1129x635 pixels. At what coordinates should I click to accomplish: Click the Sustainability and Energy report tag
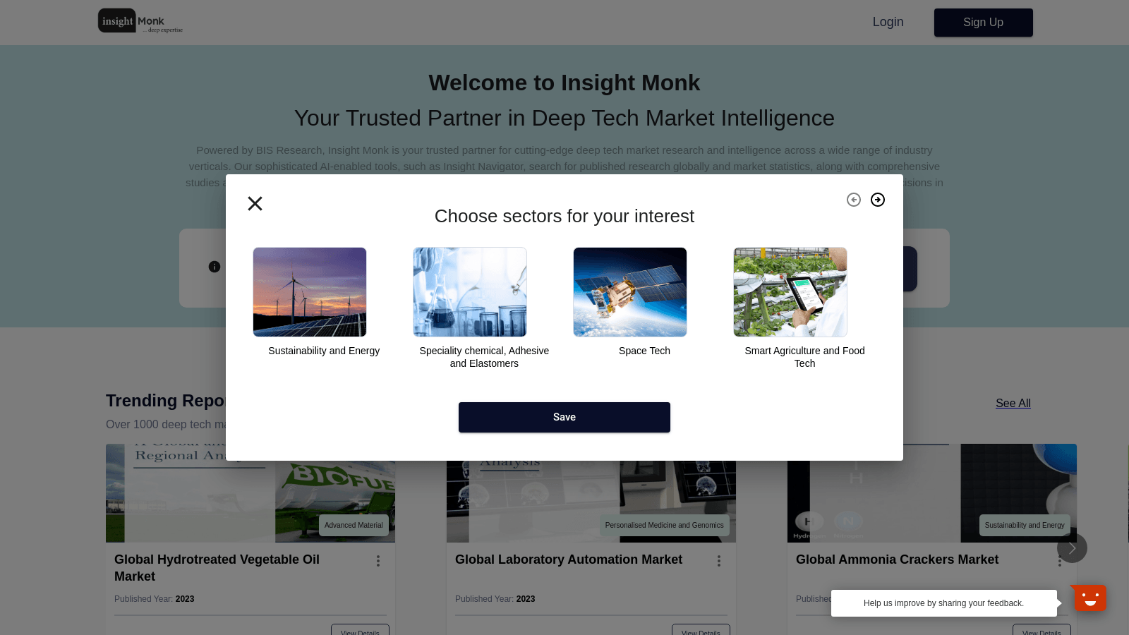[1025, 525]
